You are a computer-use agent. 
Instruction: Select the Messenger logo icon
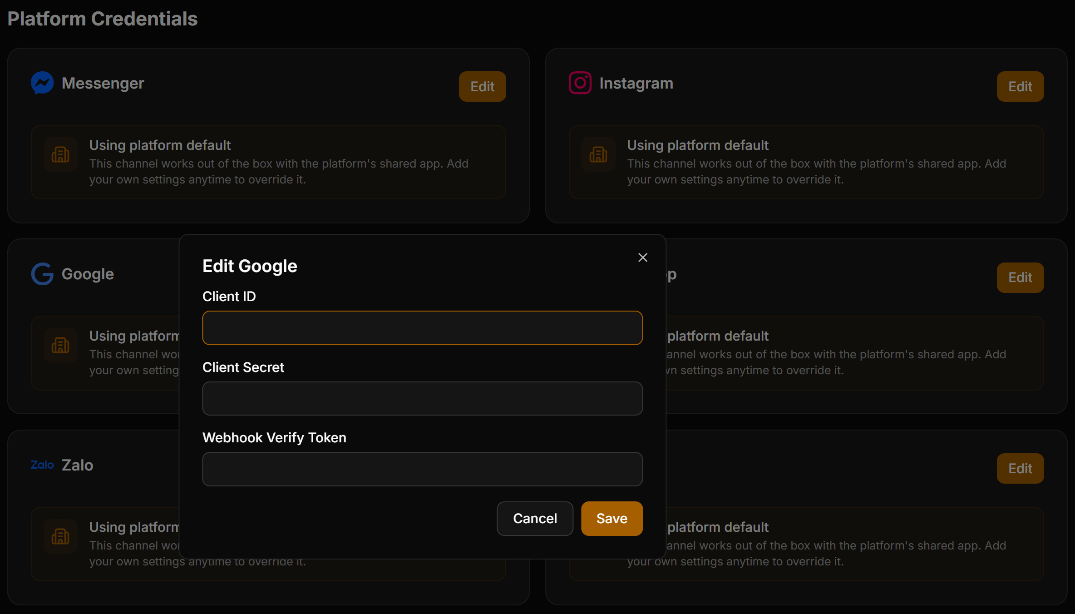point(42,83)
